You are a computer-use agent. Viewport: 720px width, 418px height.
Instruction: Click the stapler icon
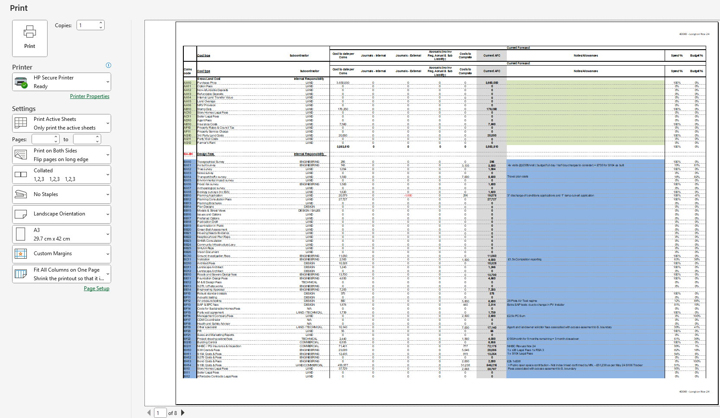[x=21, y=194]
